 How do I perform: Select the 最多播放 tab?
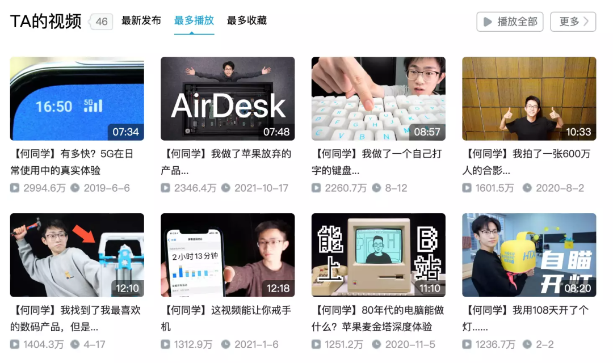click(194, 20)
